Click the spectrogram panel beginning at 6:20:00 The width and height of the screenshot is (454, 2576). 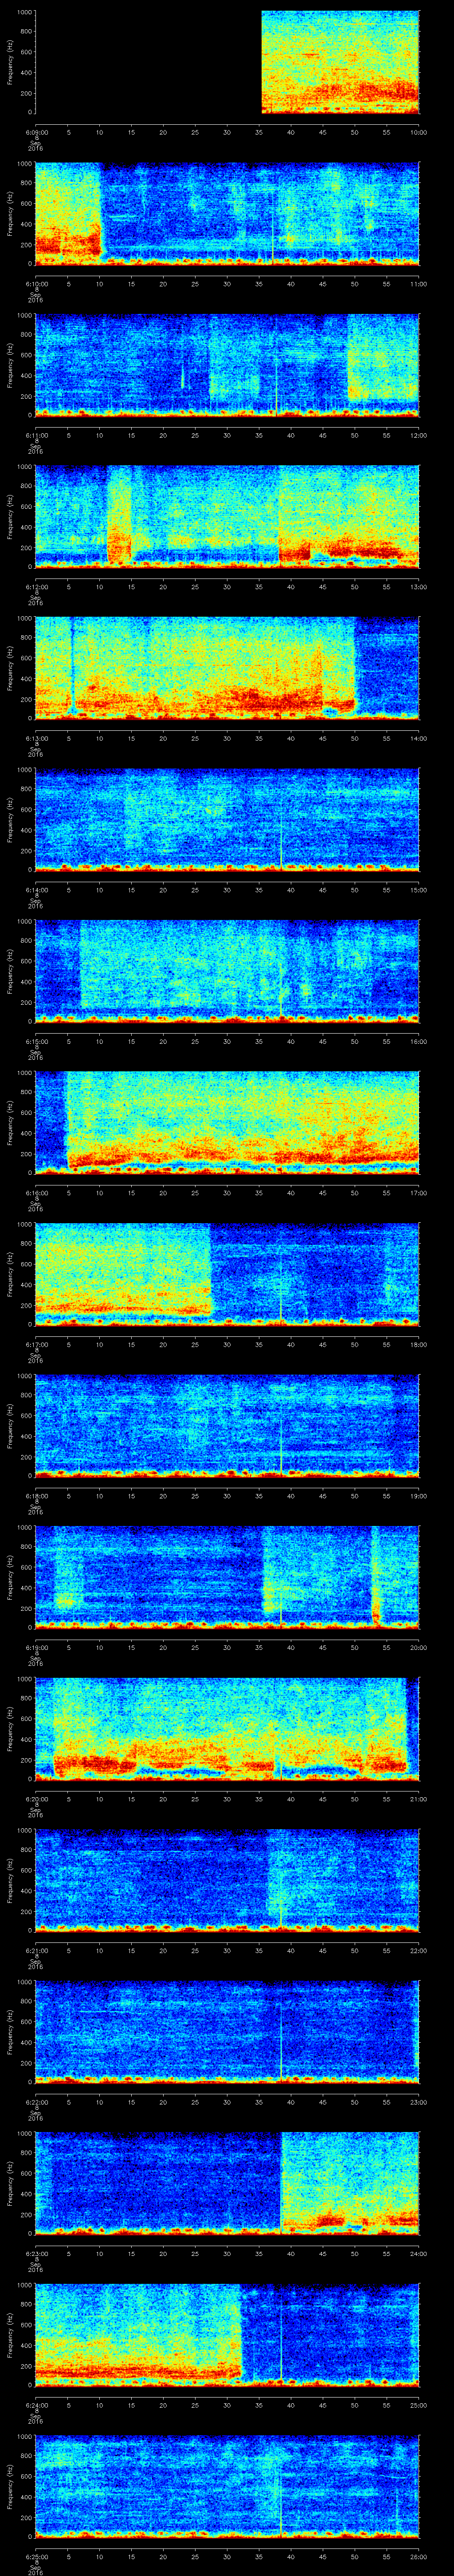227,1729
